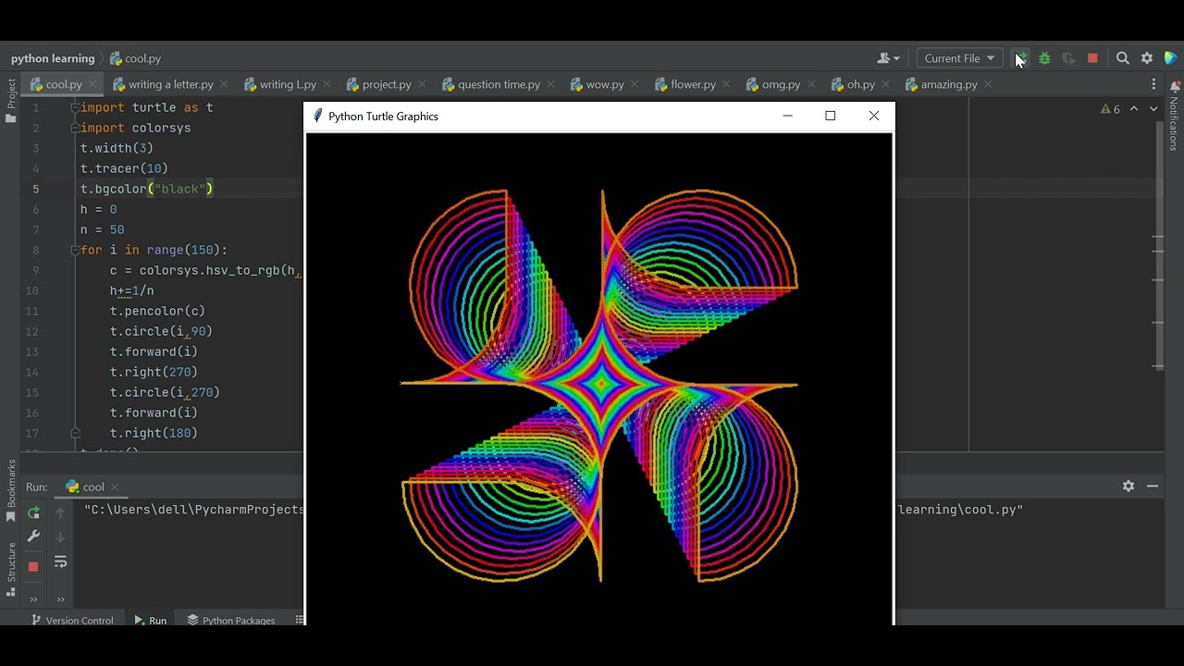Image resolution: width=1184 pixels, height=666 pixels.
Task: Click the down stack trace arrow in Run panel
Action: 60,536
